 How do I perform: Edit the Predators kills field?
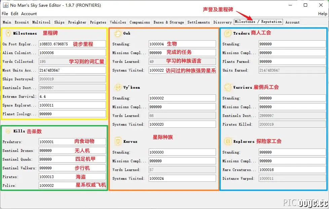72,142
